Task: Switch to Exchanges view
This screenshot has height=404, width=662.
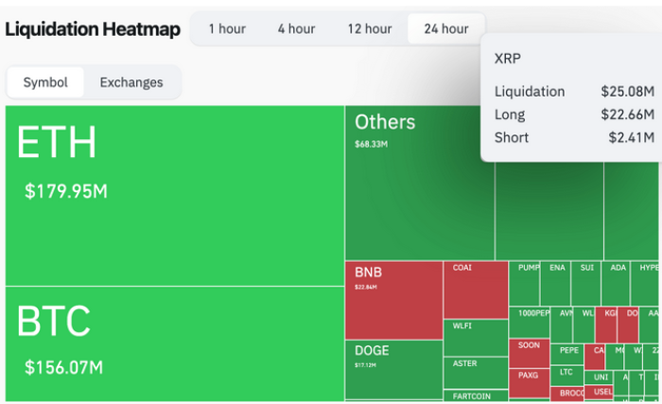Action: pyautogui.click(x=131, y=82)
